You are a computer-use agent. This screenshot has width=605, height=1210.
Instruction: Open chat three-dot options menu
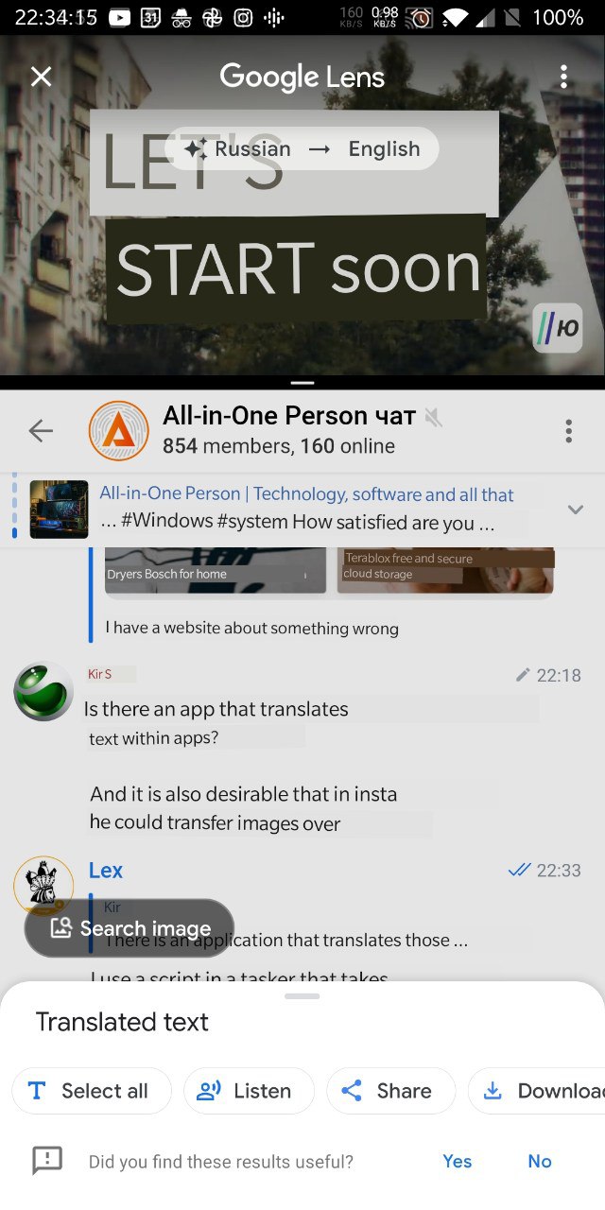tap(568, 431)
